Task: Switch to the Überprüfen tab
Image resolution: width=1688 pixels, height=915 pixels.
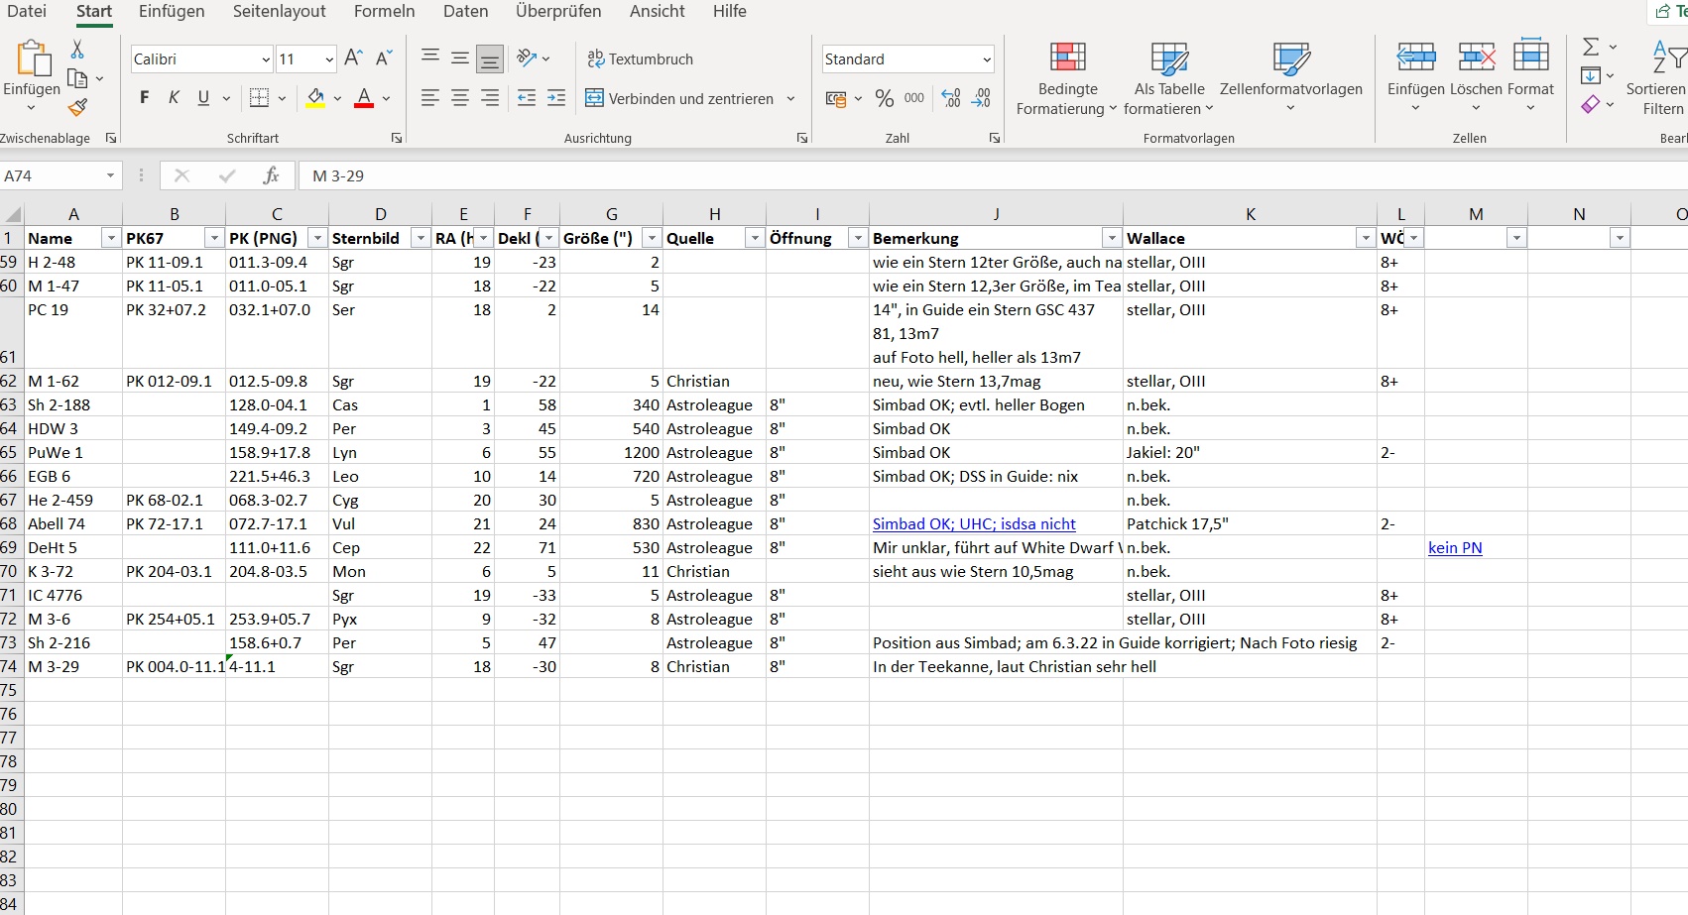Action: pos(558,11)
